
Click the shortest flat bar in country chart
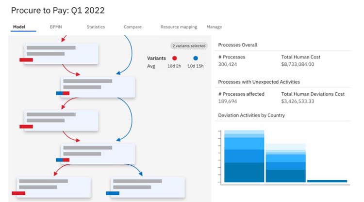(327, 181)
